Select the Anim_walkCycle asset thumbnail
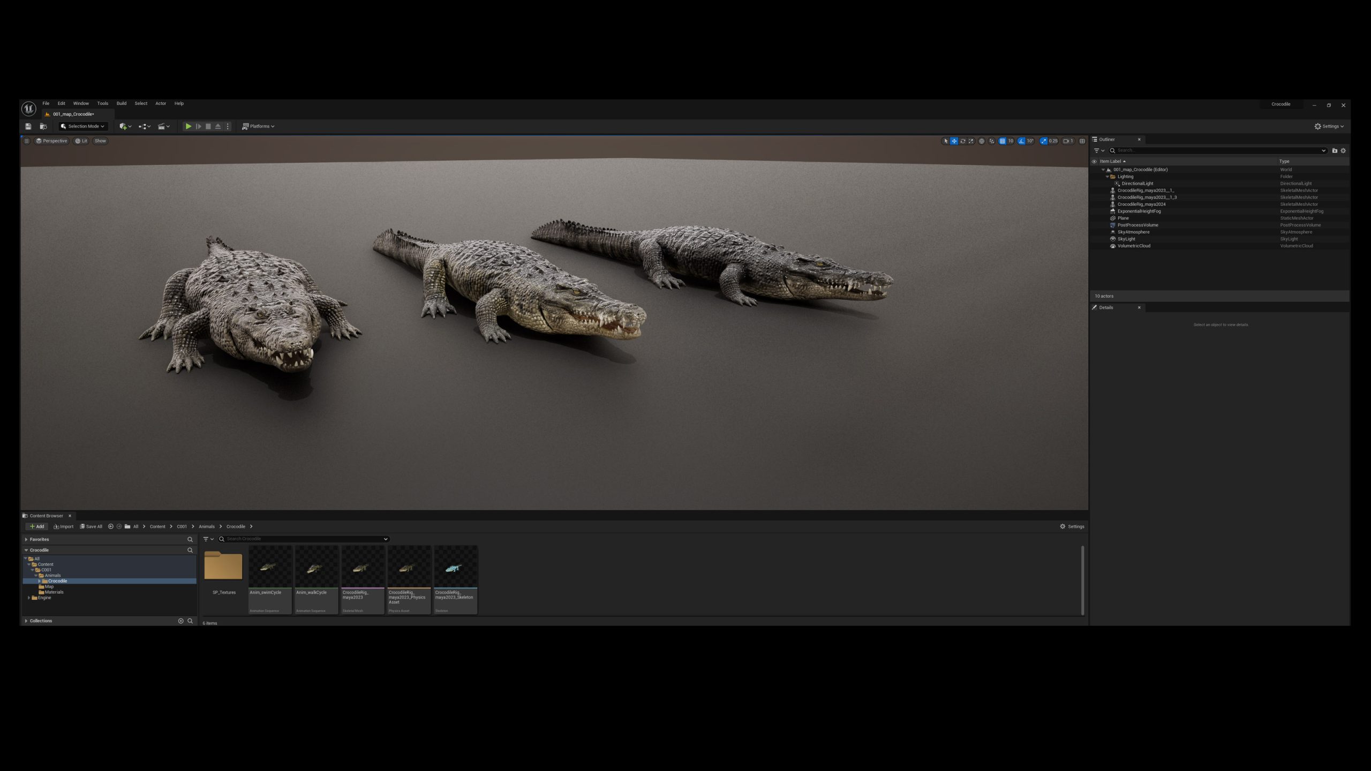1371x771 pixels. (317, 579)
